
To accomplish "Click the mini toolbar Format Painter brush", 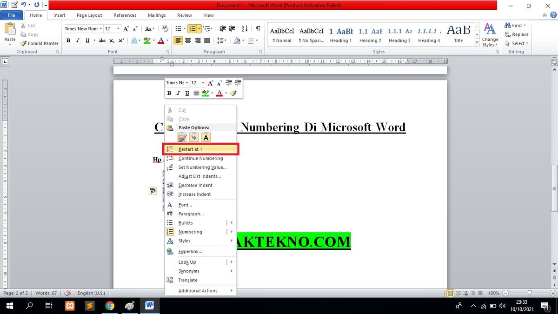I will tap(233, 93).
